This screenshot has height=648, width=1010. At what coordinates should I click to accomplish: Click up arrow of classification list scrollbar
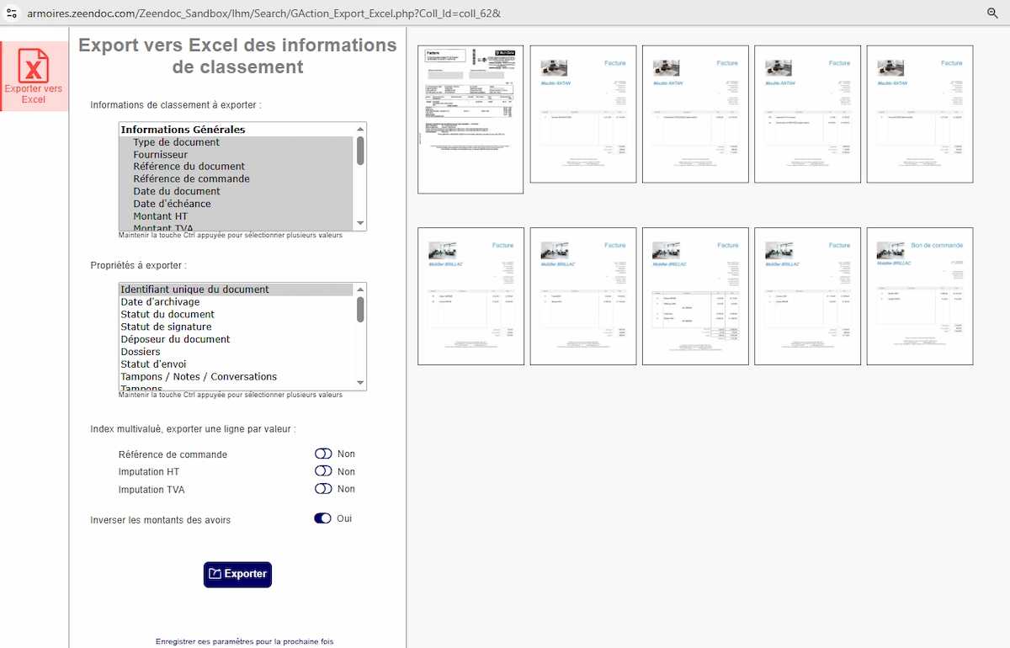pyautogui.click(x=361, y=129)
